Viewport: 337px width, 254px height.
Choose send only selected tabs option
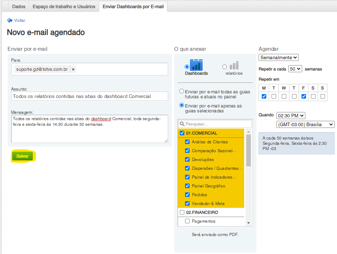(182, 105)
